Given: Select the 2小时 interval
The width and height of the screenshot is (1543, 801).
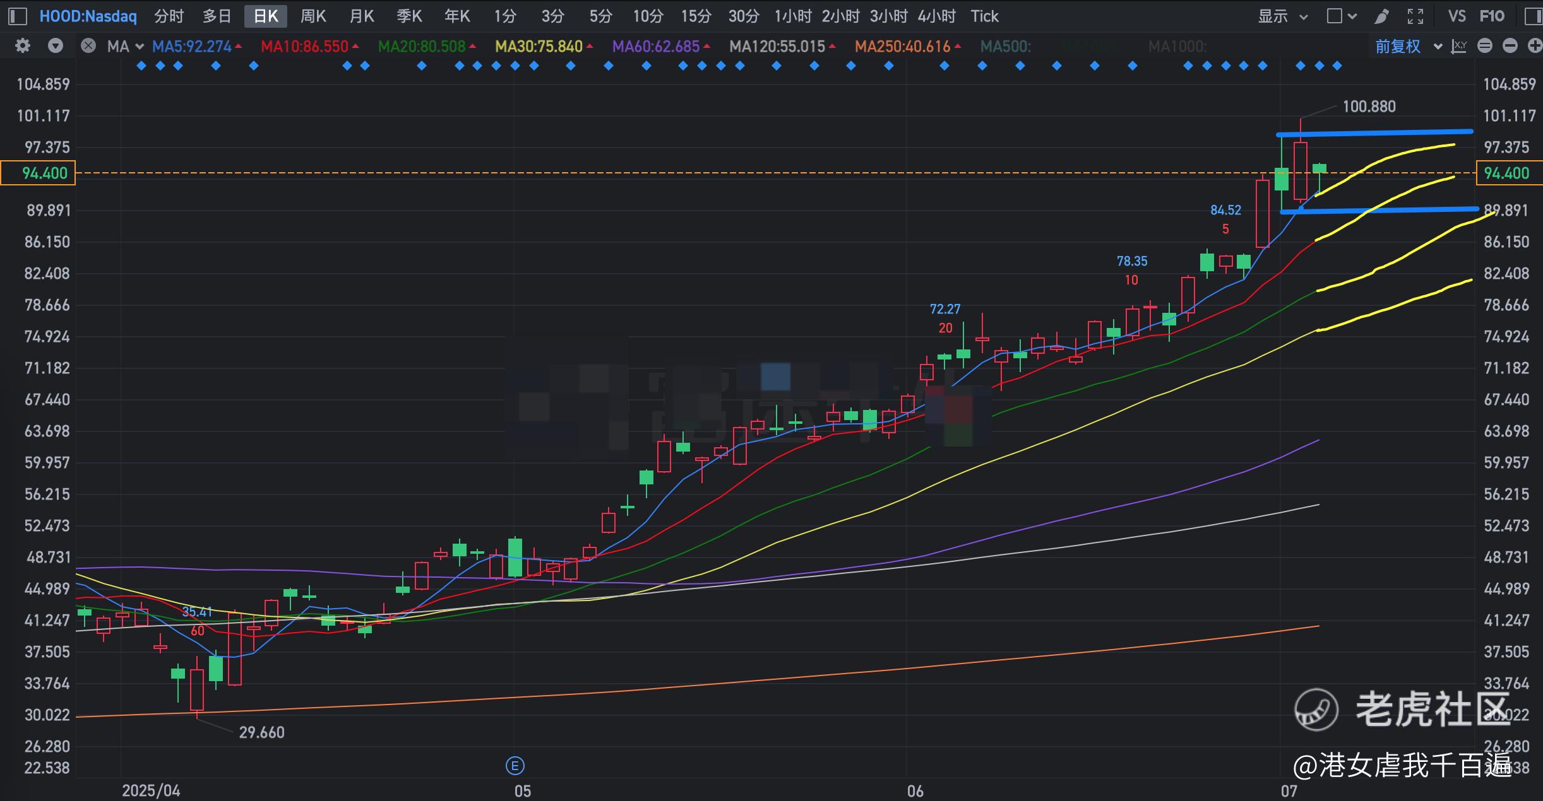Looking at the screenshot, I should pyautogui.click(x=841, y=16).
